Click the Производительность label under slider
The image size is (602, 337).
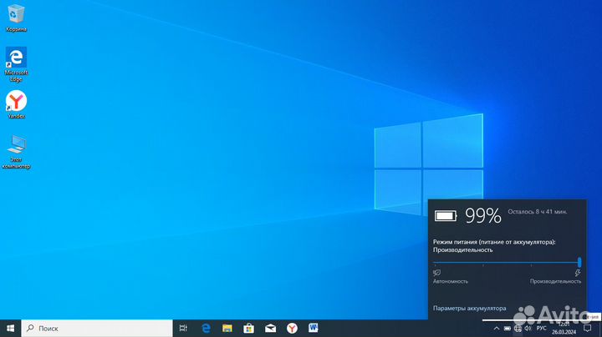[x=555, y=281]
